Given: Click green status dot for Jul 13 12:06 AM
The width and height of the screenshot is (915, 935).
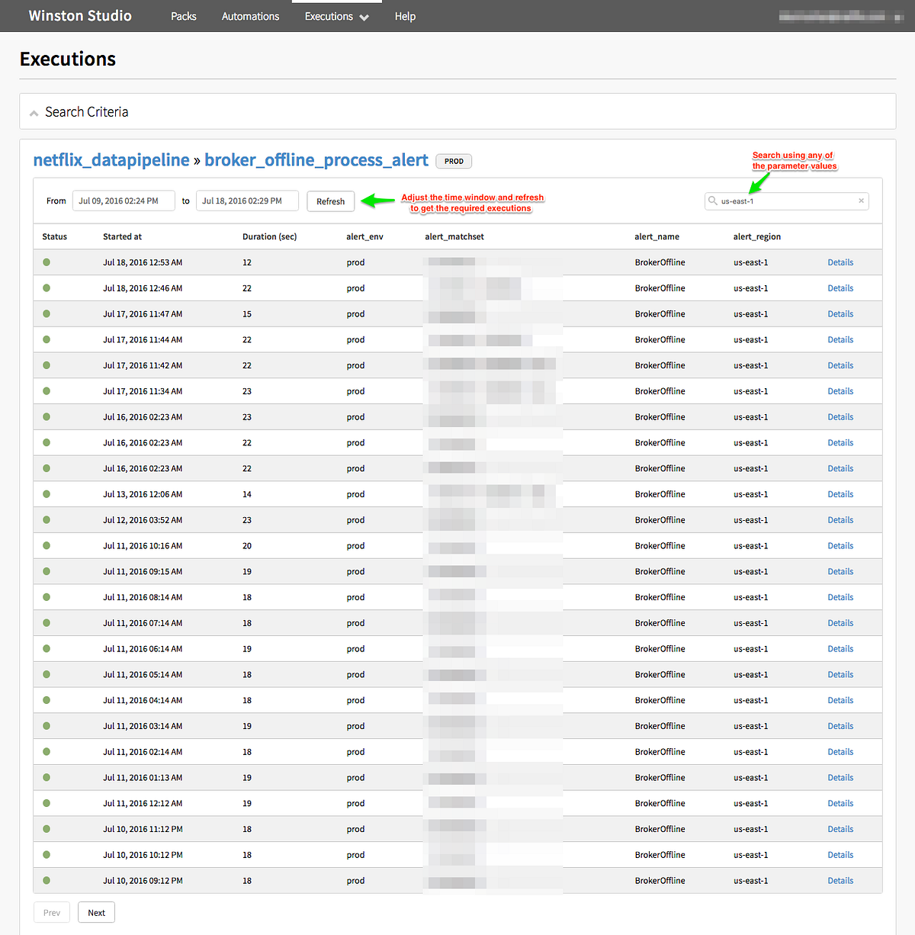Looking at the screenshot, I should coord(47,494).
